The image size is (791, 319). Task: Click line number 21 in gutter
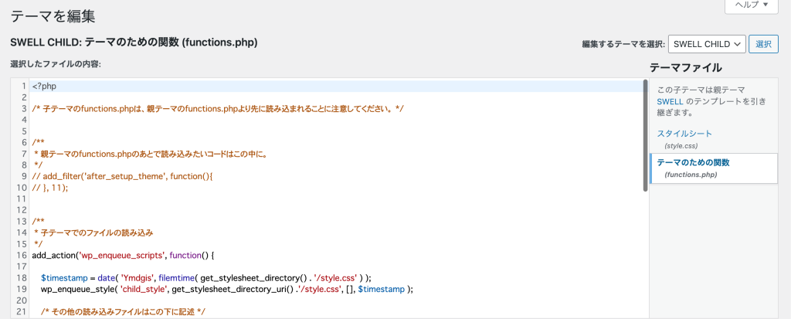point(21,312)
